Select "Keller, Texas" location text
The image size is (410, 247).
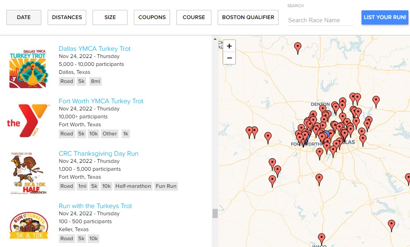pyautogui.click(x=74, y=230)
